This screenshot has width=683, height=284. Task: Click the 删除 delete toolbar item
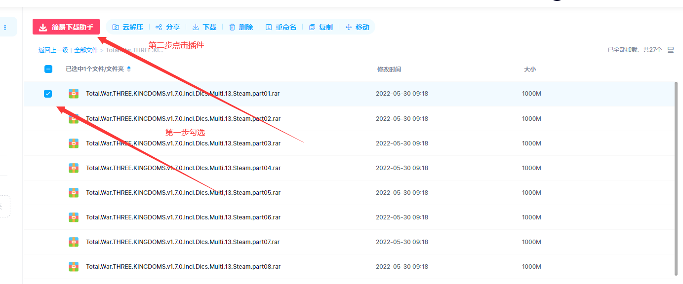click(x=241, y=27)
